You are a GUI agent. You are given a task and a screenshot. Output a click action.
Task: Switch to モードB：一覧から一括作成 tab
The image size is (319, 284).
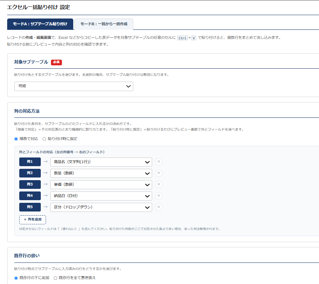[x=104, y=24]
